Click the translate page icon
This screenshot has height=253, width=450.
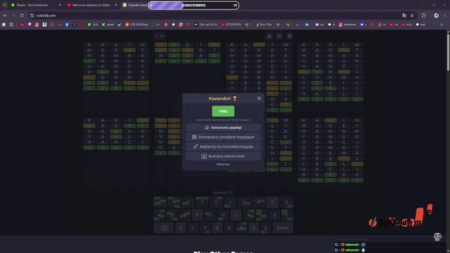[404, 15]
